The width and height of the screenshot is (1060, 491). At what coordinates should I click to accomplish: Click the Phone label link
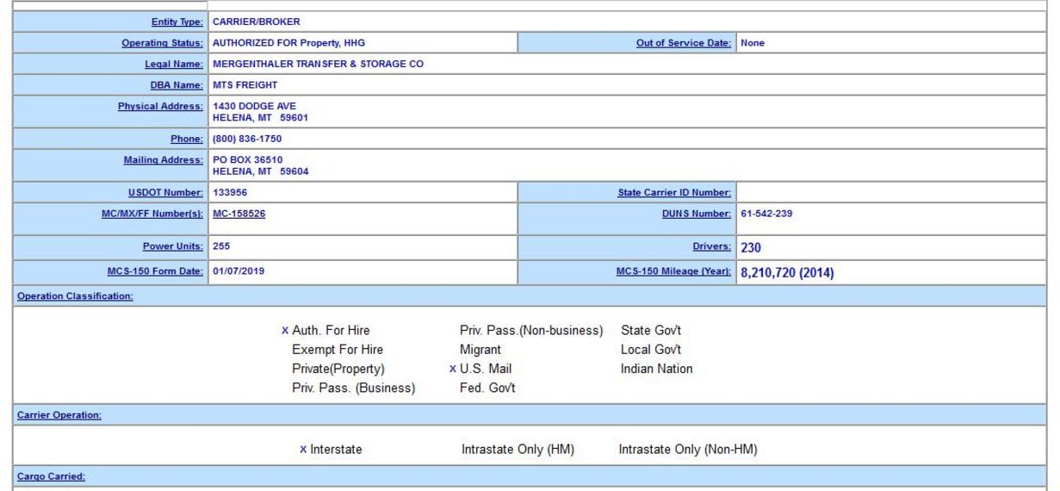pyautogui.click(x=188, y=138)
